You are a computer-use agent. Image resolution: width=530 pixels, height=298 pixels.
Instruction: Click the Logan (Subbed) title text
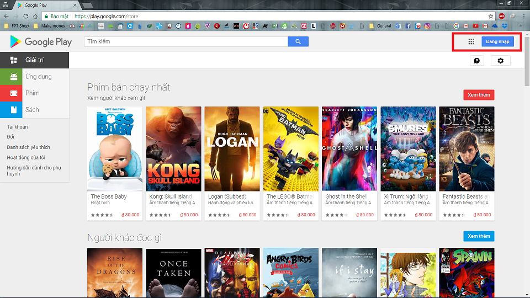(x=227, y=196)
